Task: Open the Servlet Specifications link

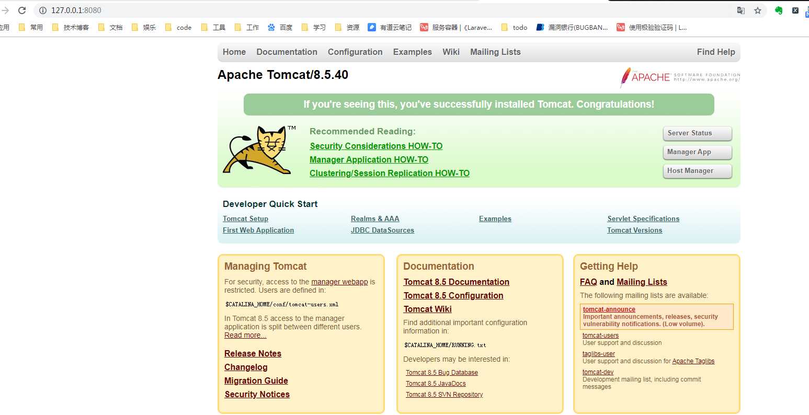Action: (x=643, y=218)
